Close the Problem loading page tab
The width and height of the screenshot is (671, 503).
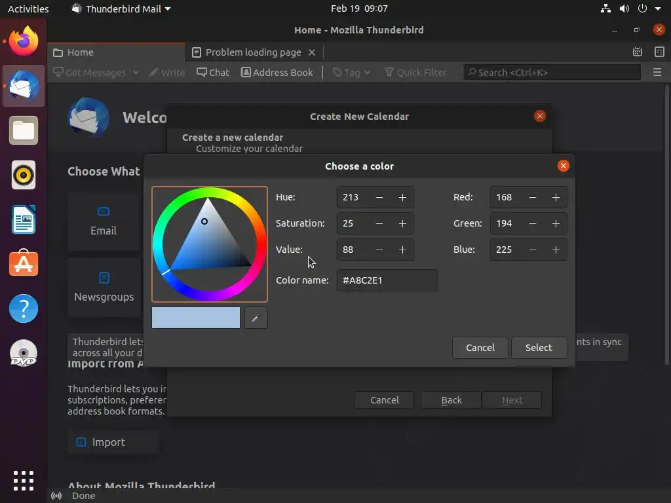tap(312, 52)
